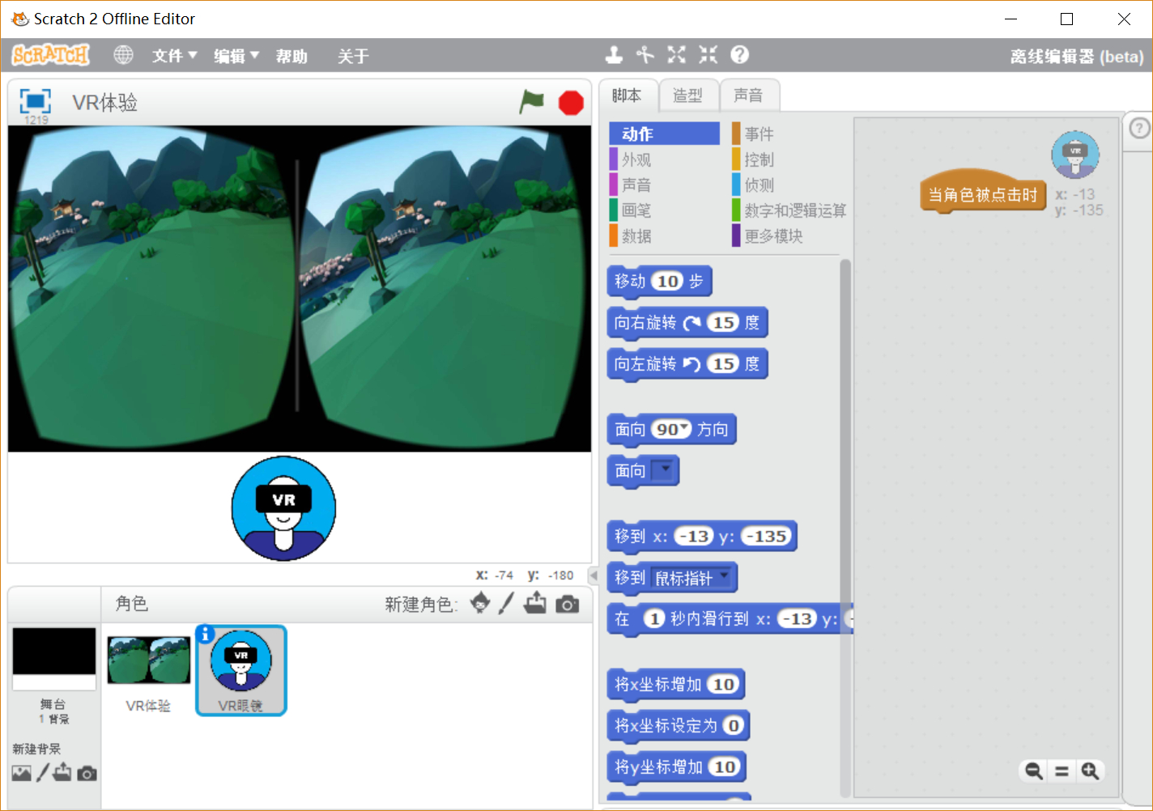This screenshot has height=811, width=1153.
Task: Click the degrees field in 向右旋转 block
Action: pos(724,322)
